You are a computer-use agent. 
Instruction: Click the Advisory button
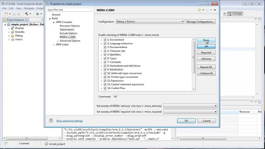tap(206, 59)
